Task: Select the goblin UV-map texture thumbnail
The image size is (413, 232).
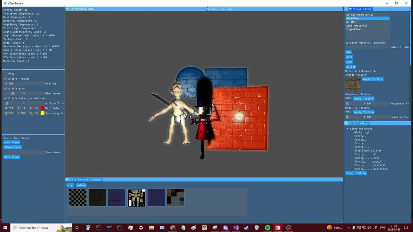Action: coord(136,198)
